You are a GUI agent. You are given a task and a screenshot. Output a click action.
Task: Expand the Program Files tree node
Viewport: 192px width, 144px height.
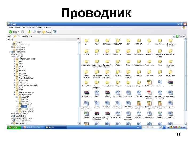point(14,80)
